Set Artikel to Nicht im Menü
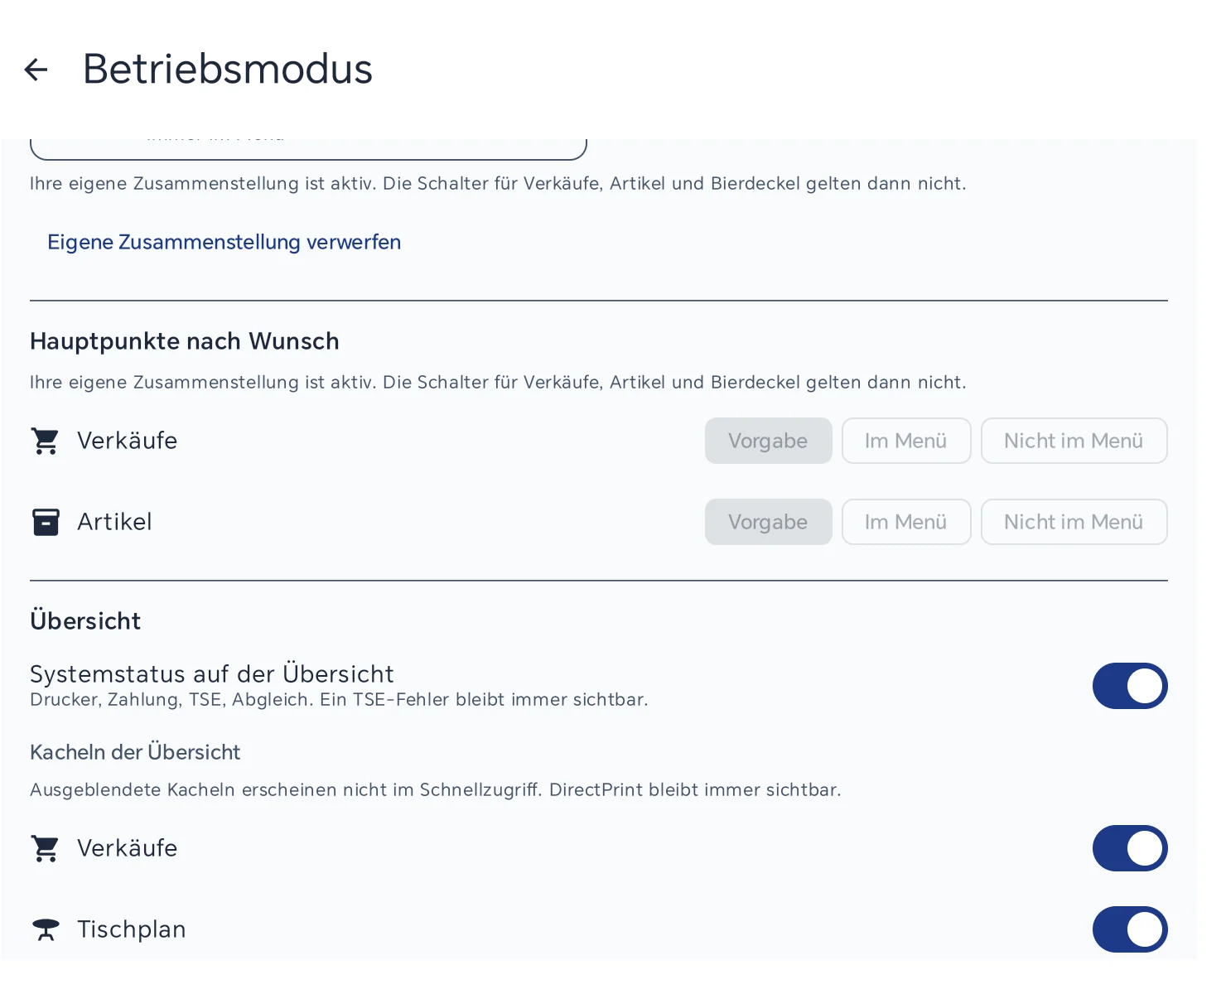The width and height of the screenshot is (1226, 994). tap(1074, 522)
